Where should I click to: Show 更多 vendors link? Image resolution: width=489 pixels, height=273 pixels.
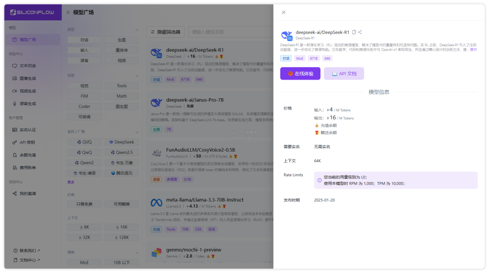coord(71,182)
